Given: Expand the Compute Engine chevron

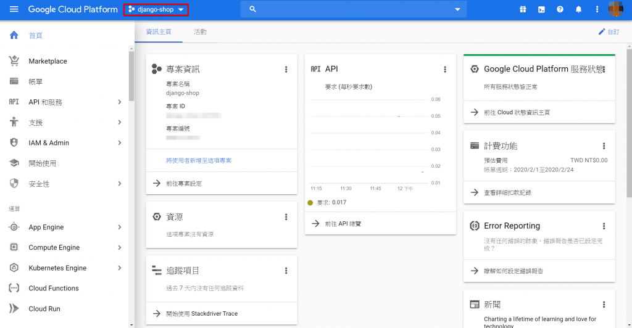Looking at the screenshot, I should (119, 247).
